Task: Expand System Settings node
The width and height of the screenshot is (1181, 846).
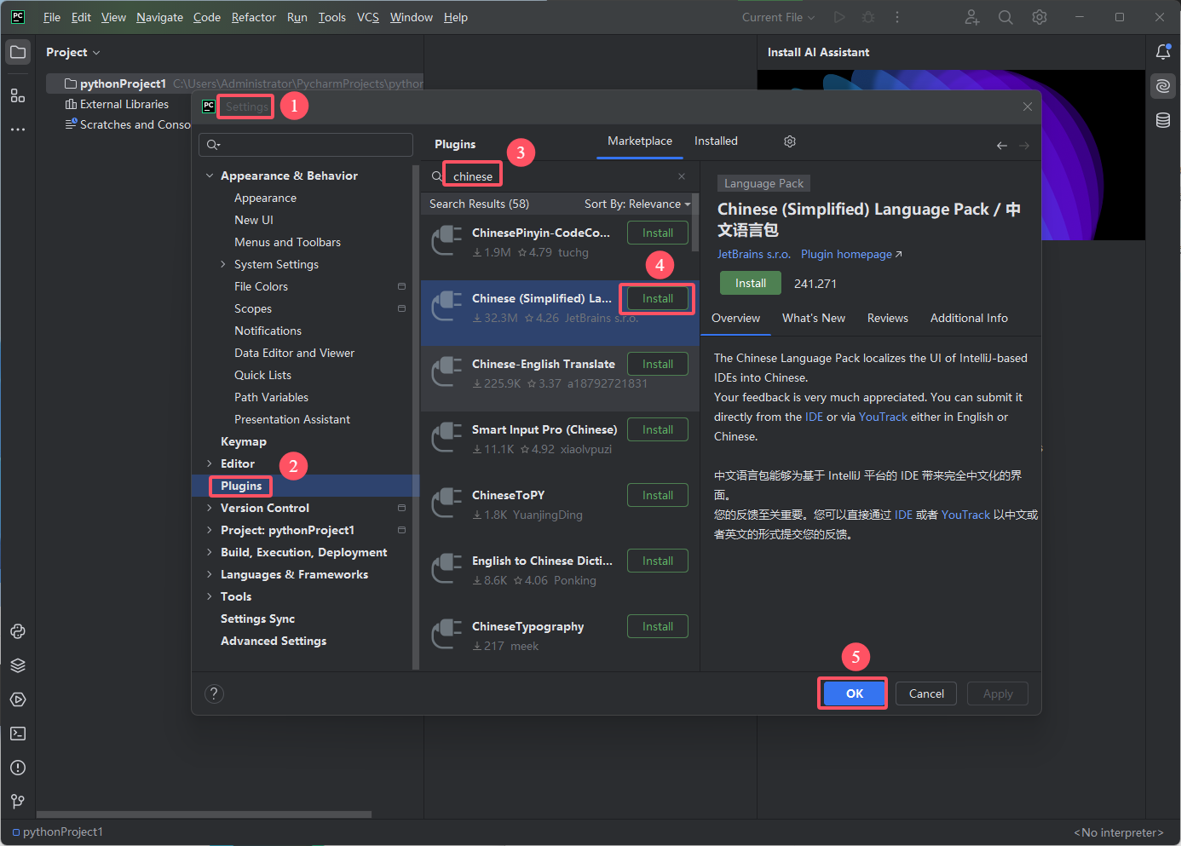Action: (x=223, y=264)
